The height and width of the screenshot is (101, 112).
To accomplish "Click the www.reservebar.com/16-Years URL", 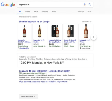I will 34,73.
